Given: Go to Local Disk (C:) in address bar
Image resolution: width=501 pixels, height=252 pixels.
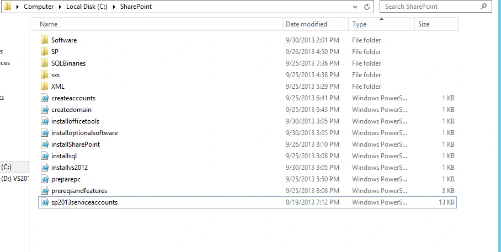Looking at the screenshot, I should pyautogui.click(x=87, y=7).
